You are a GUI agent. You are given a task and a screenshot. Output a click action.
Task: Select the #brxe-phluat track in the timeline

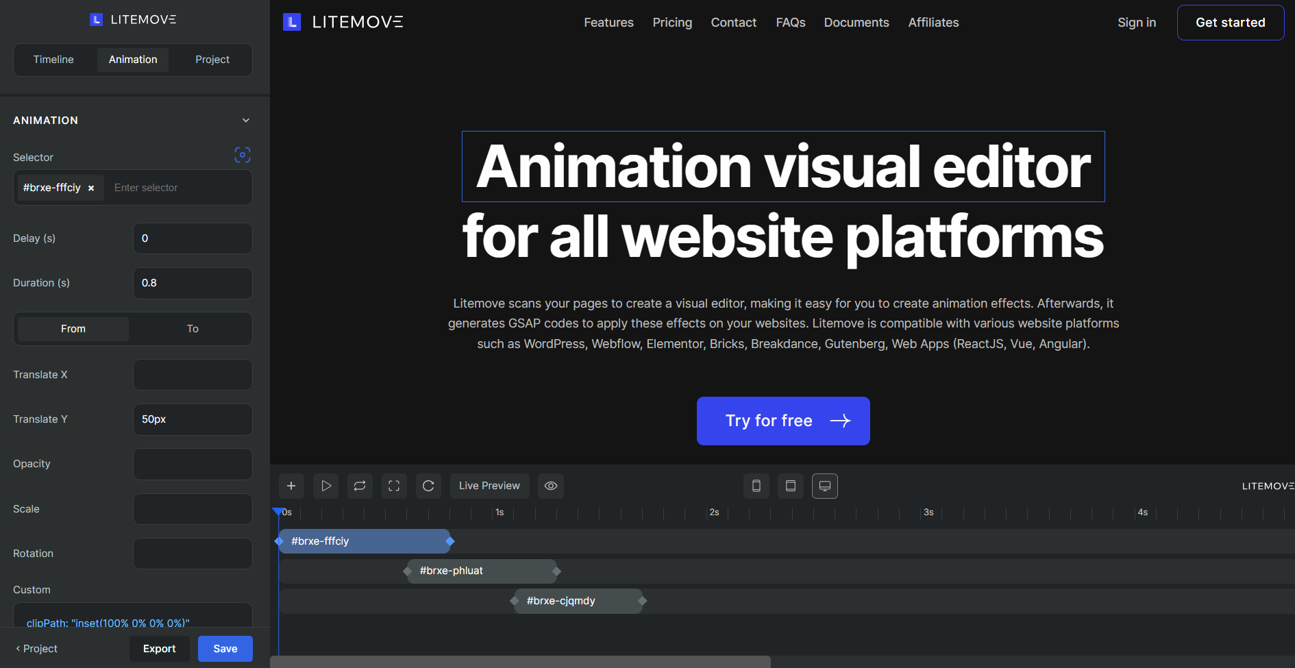[x=452, y=571]
